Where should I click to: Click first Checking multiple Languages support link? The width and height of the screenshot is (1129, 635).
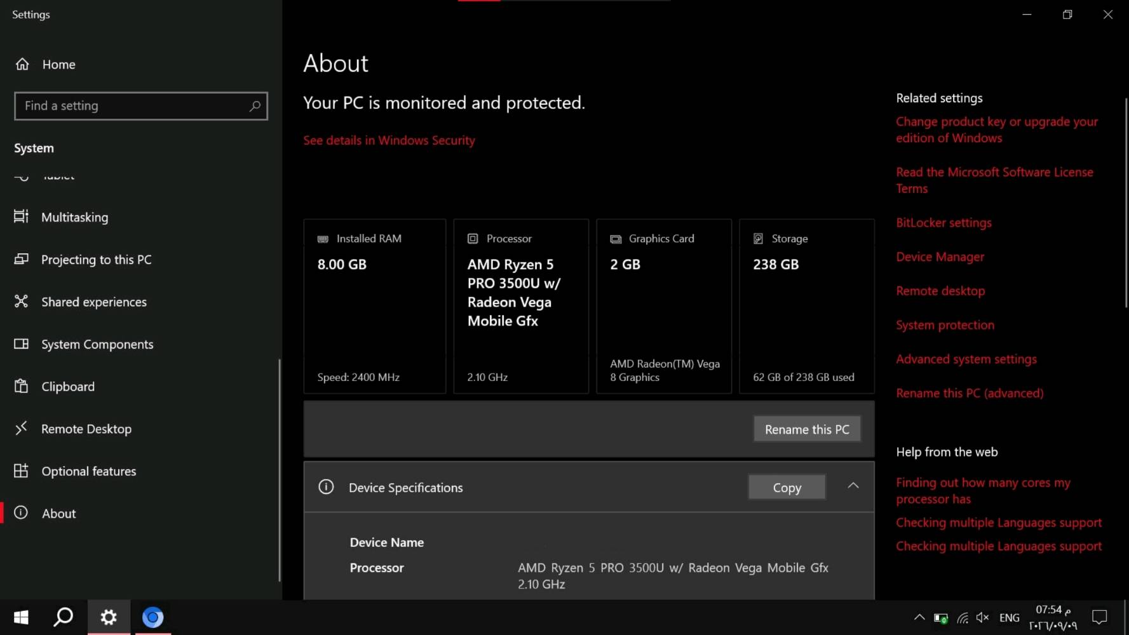coord(999,523)
